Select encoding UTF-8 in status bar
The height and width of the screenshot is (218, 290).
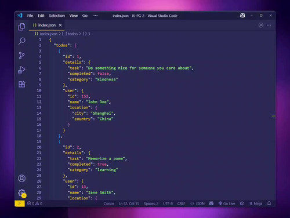tap(168, 204)
